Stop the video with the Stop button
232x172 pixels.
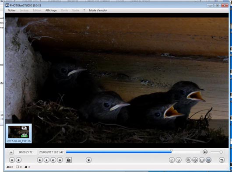(46, 160)
